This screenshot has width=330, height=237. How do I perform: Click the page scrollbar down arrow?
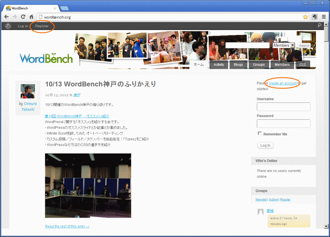pos(326,226)
